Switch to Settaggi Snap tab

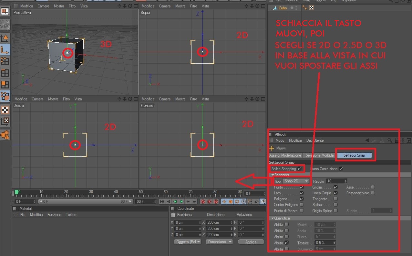tap(354, 155)
